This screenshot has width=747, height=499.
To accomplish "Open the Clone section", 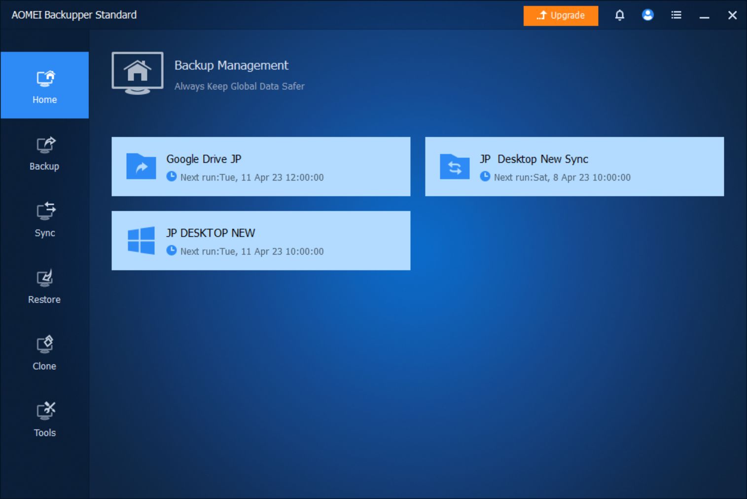I will pos(44,353).
